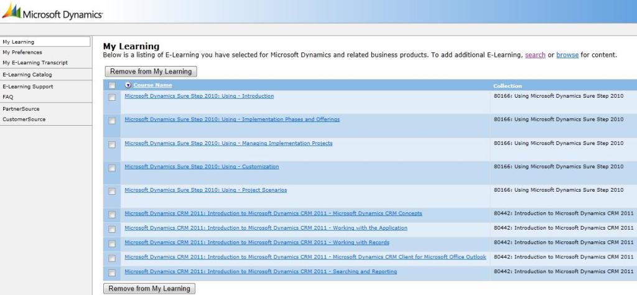This screenshot has height=295, width=637.
Task: Open Using - Implementation Phases and Offerings course
Action: pos(232,119)
